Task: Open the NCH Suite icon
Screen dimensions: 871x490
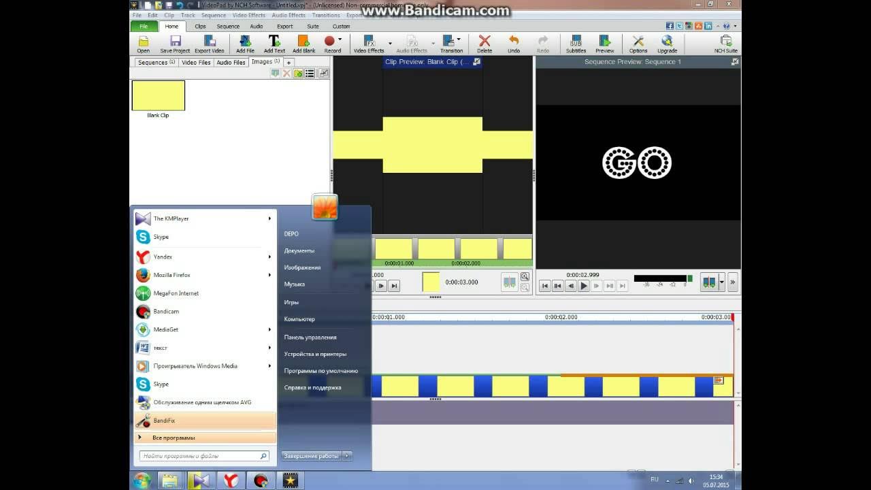Action: tap(725, 44)
